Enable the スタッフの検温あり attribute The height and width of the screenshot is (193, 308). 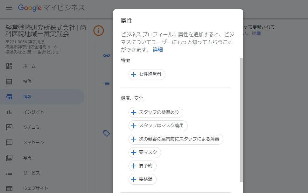tap(156, 112)
